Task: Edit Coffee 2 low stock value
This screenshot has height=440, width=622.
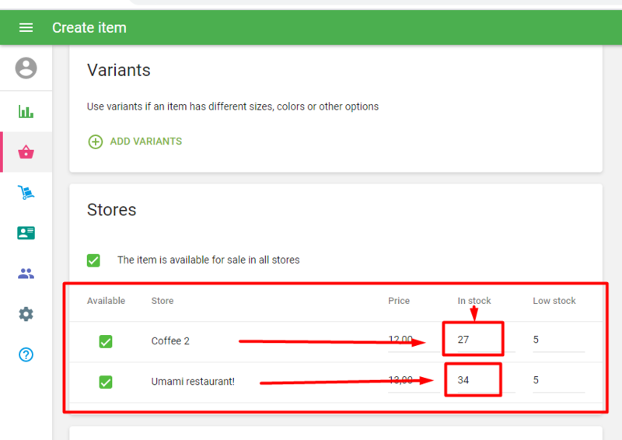Action: tap(557, 340)
